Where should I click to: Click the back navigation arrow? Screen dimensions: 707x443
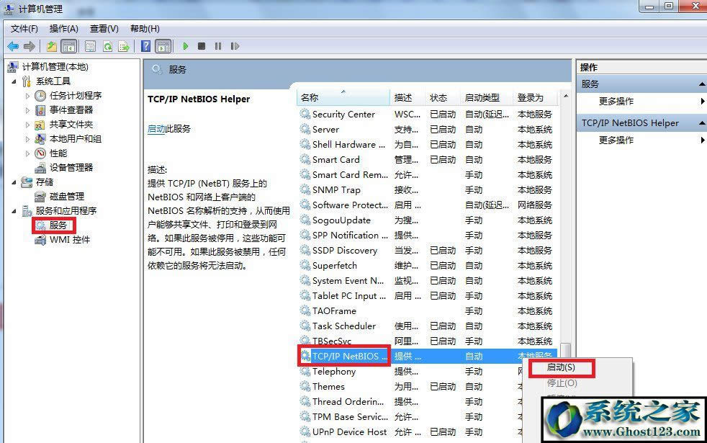[x=13, y=46]
